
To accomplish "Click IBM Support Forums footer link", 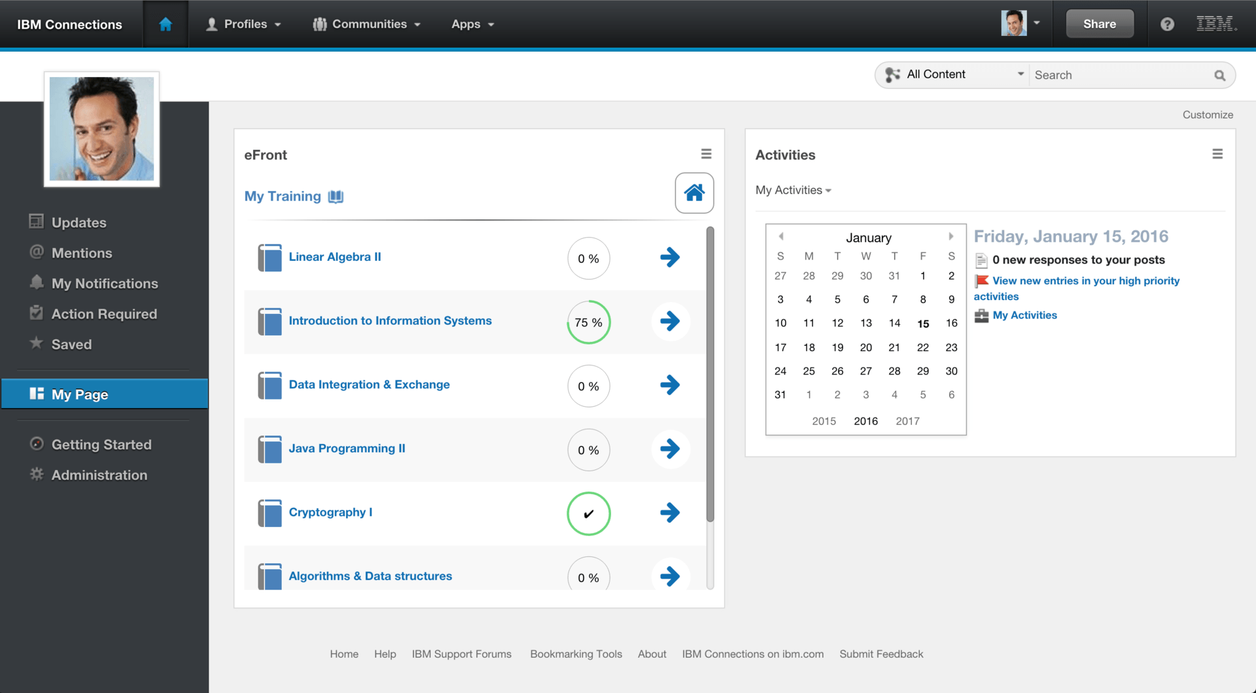I will (462, 654).
